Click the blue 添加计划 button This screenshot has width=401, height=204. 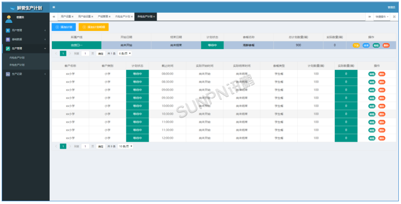pyautogui.click(x=64, y=27)
